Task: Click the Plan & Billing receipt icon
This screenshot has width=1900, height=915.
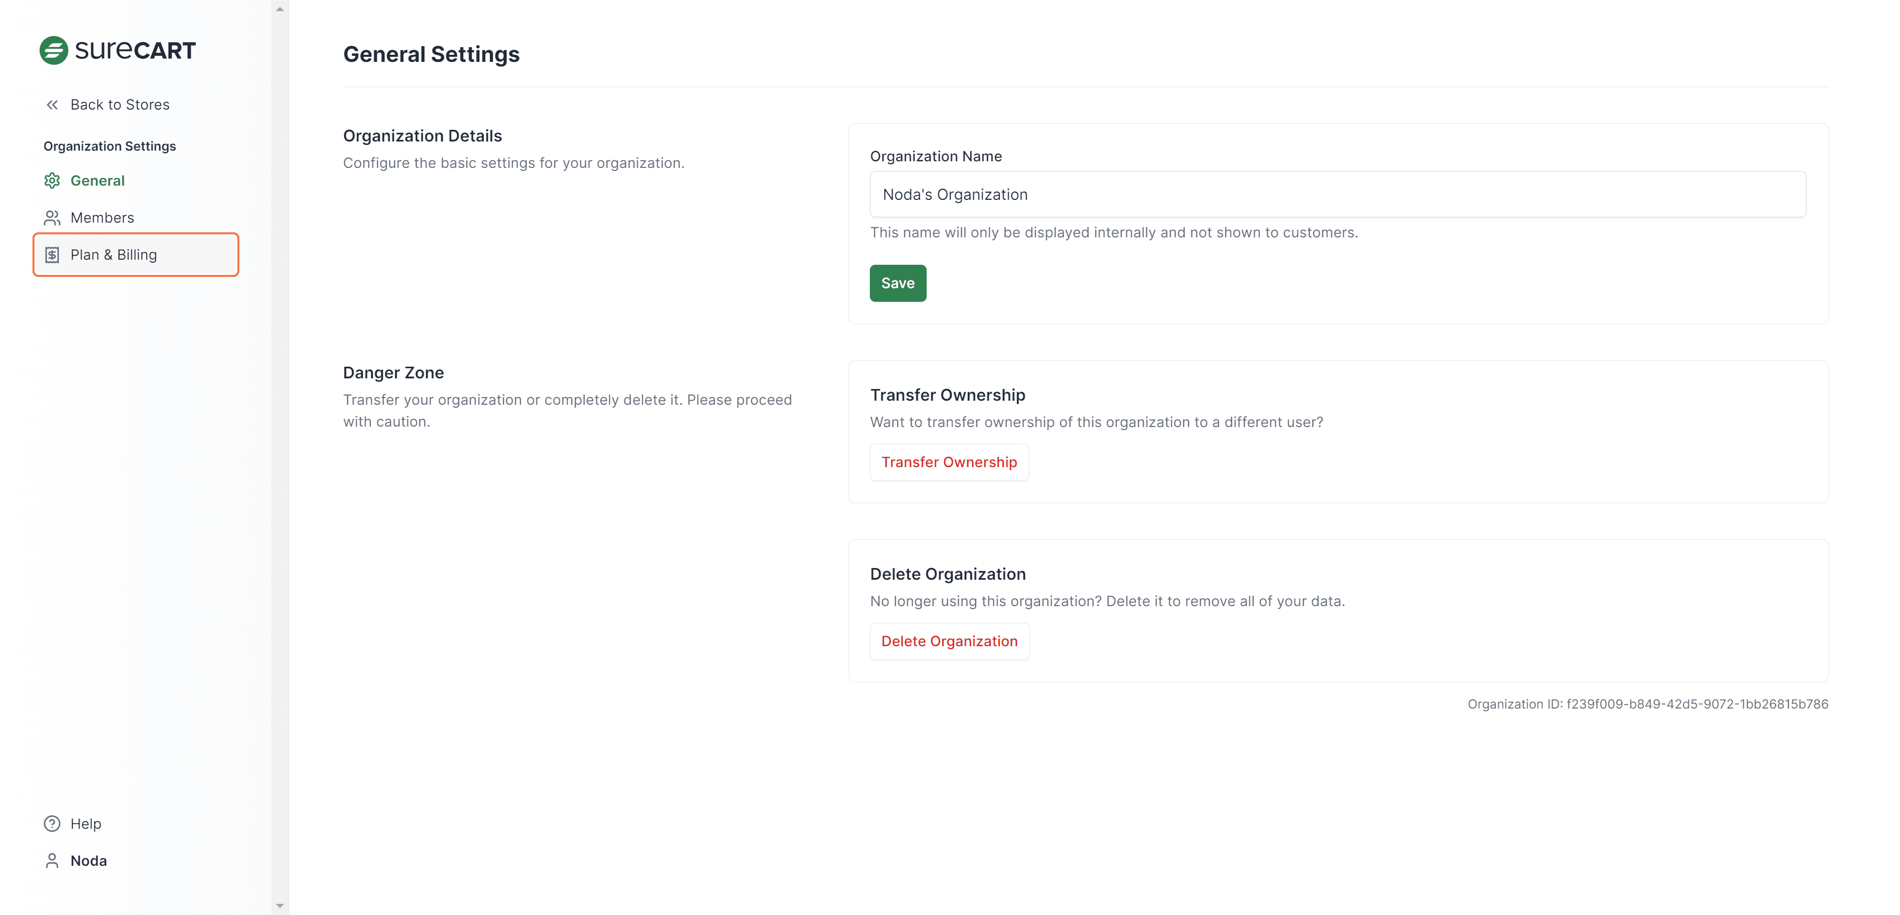Action: pyautogui.click(x=52, y=255)
